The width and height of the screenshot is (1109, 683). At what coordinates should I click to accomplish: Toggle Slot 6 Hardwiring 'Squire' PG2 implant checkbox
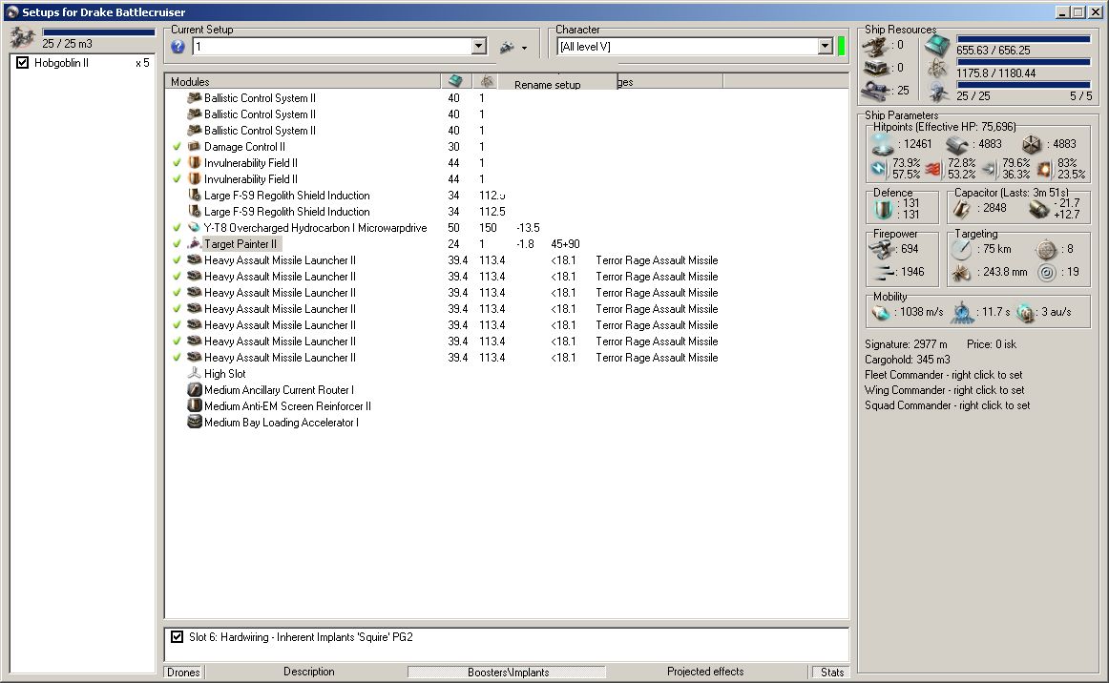[x=177, y=637]
